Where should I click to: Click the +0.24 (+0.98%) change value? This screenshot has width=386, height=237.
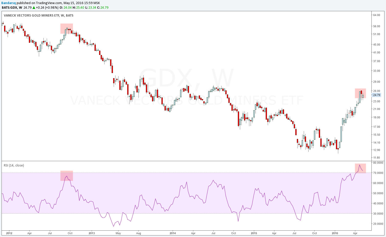tap(47, 7)
